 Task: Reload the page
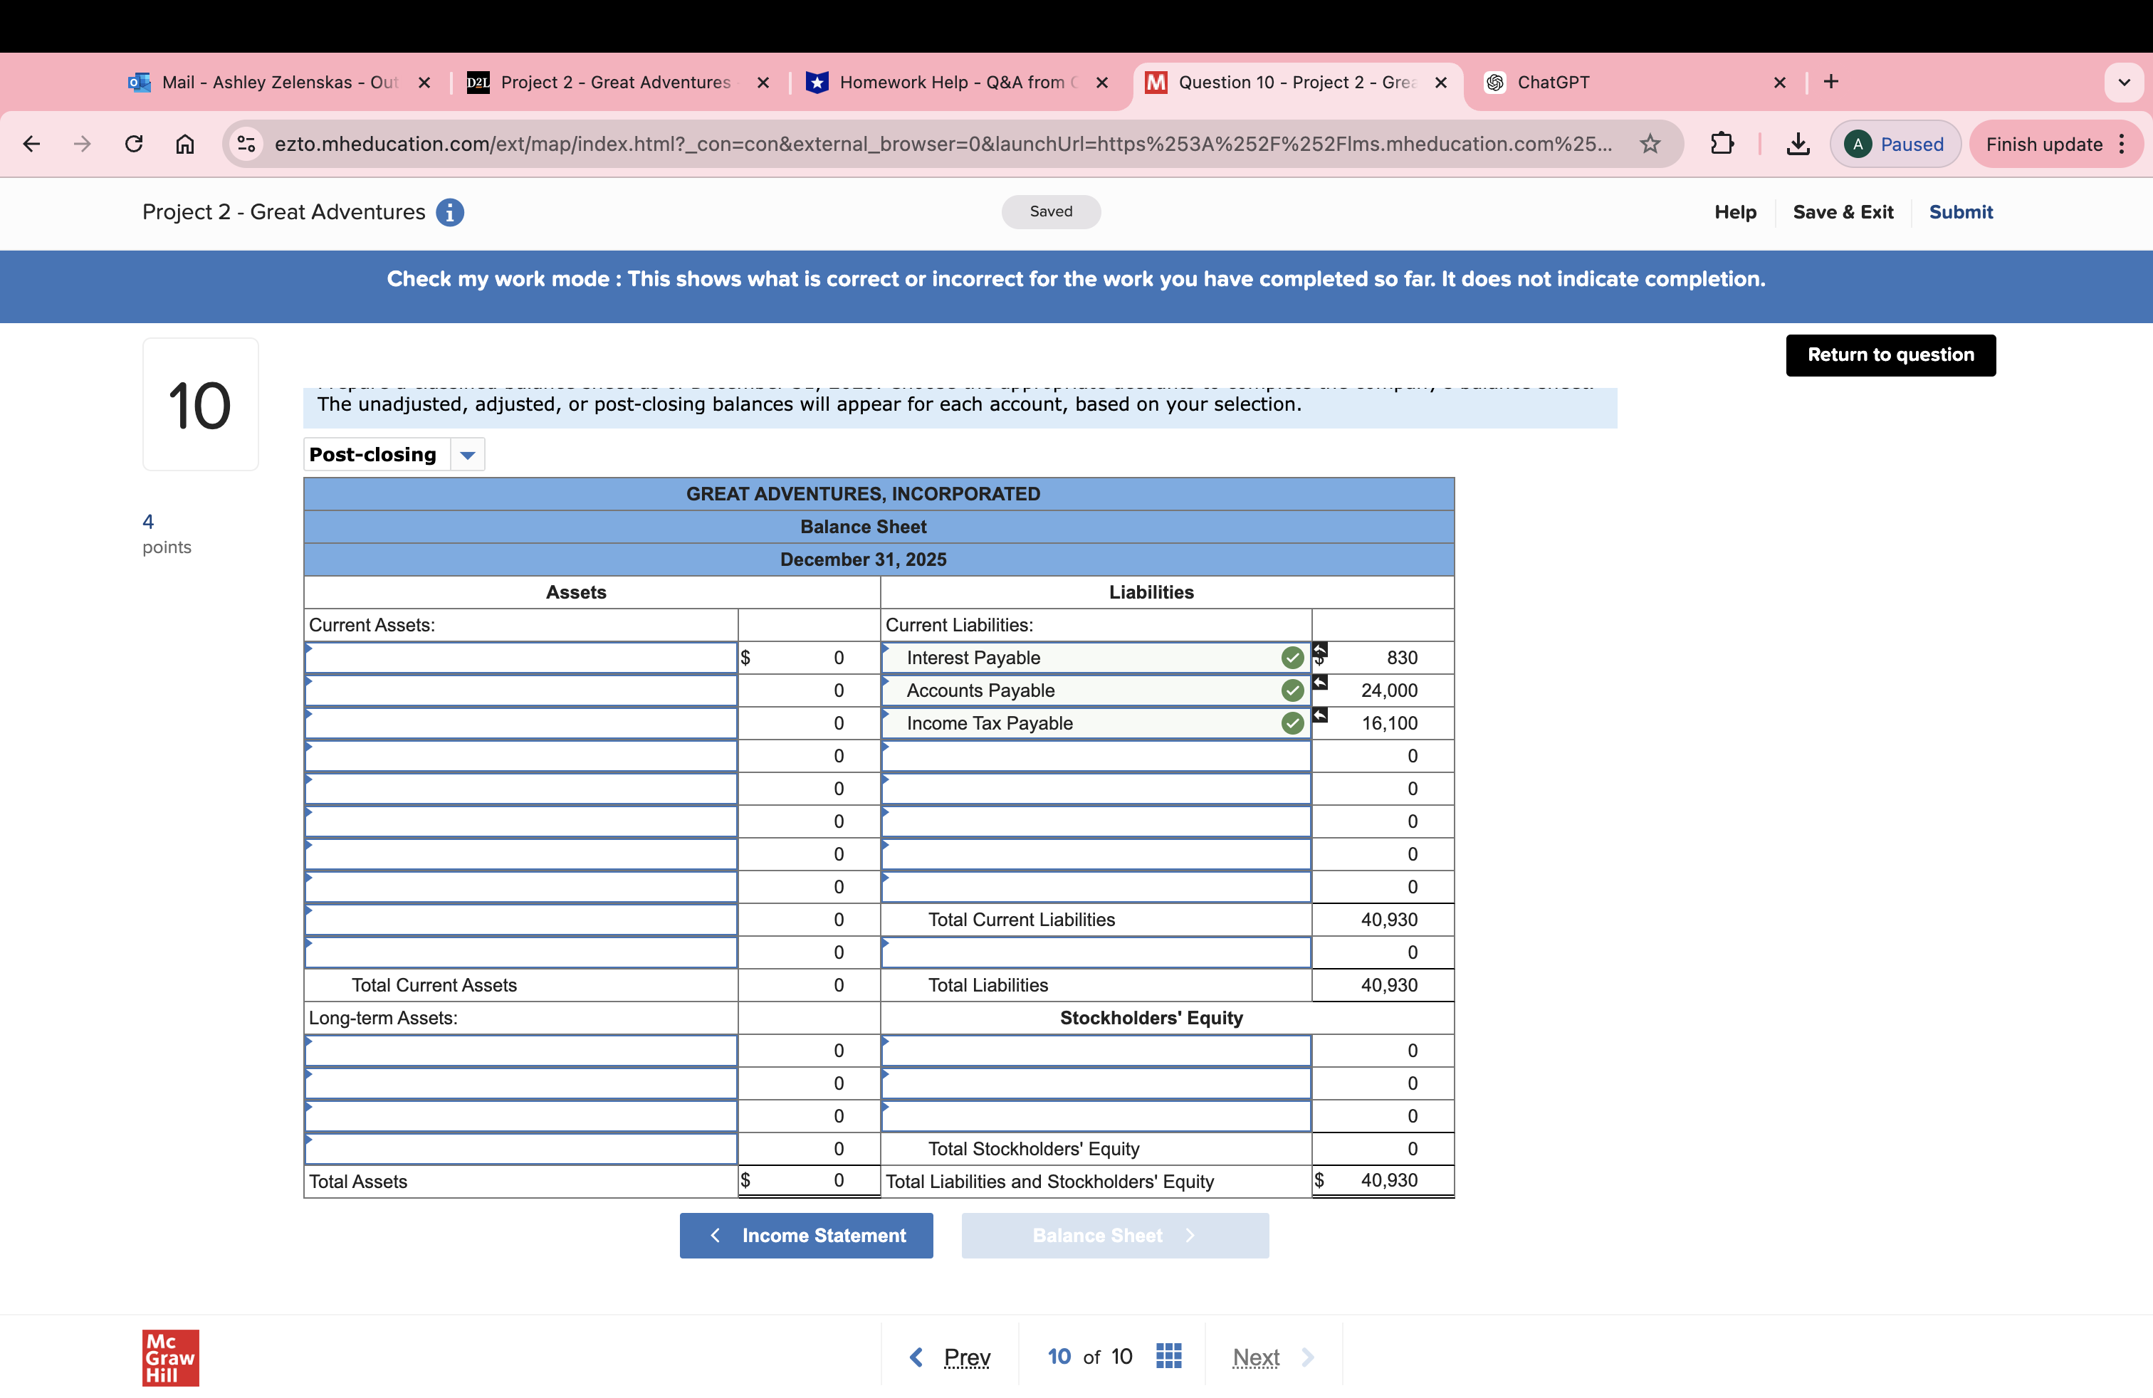coord(134,144)
